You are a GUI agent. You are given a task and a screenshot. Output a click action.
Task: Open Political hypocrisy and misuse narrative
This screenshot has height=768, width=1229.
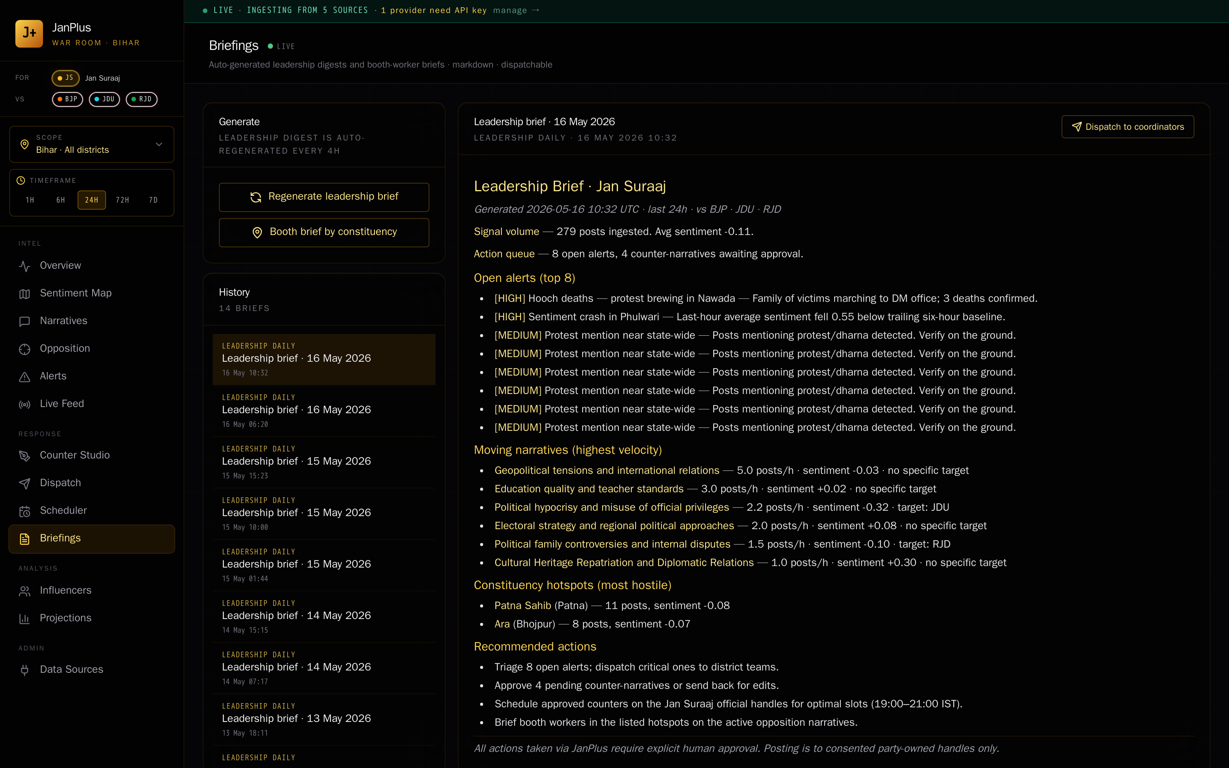coord(611,507)
